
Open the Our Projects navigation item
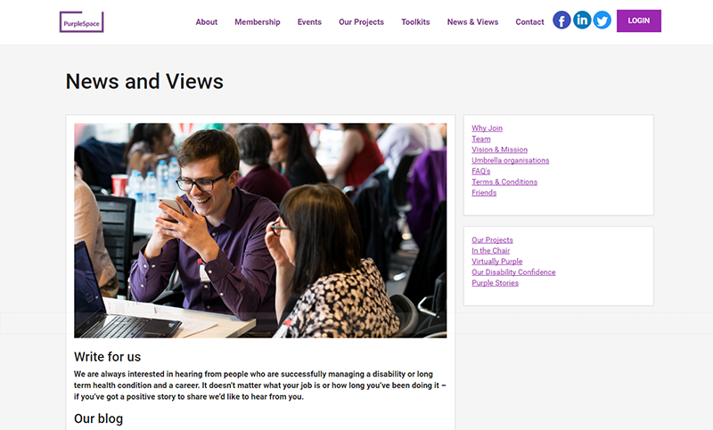[361, 22]
